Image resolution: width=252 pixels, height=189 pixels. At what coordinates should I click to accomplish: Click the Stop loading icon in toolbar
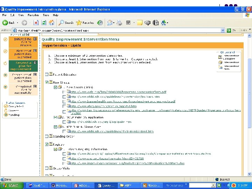point(36,23)
